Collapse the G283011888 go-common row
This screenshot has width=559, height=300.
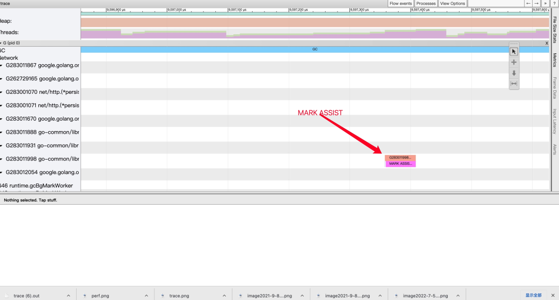(2, 132)
